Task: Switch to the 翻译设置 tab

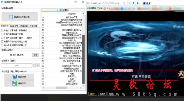Action: pyautogui.click(x=14, y=26)
